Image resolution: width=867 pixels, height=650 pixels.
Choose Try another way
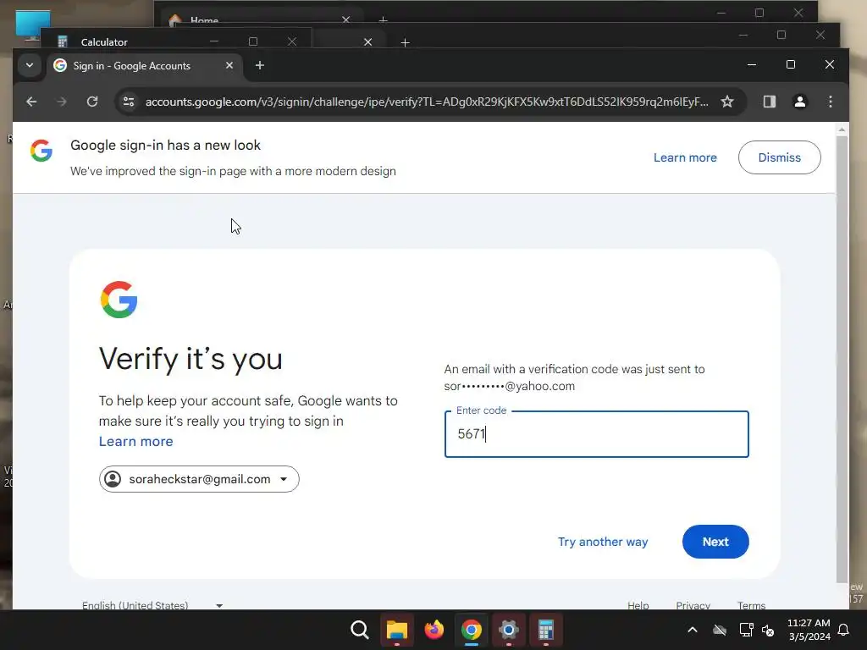coord(603,542)
